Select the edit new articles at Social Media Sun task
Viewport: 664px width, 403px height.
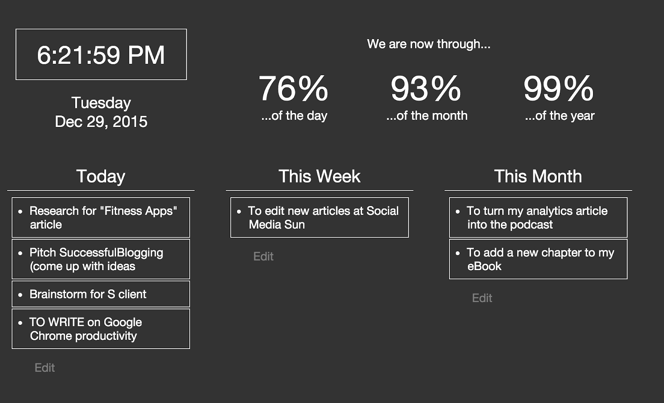point(320,217)
